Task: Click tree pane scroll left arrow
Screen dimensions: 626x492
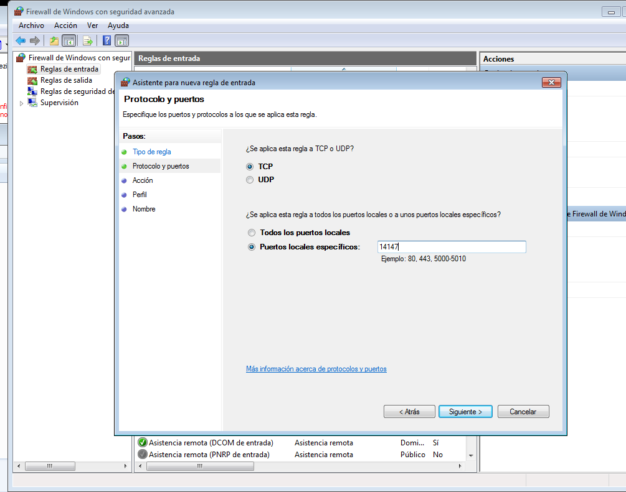Action: [x=18, y=466]
